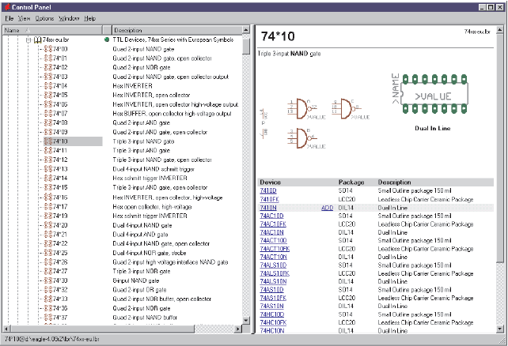Click the 74*13 device icon
This screenshot has height=346, width=508.
48,169
